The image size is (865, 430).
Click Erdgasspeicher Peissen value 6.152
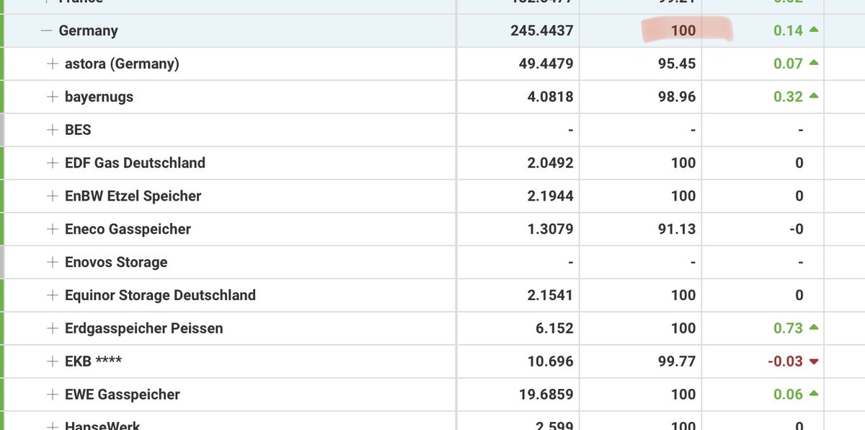[554, 328]
